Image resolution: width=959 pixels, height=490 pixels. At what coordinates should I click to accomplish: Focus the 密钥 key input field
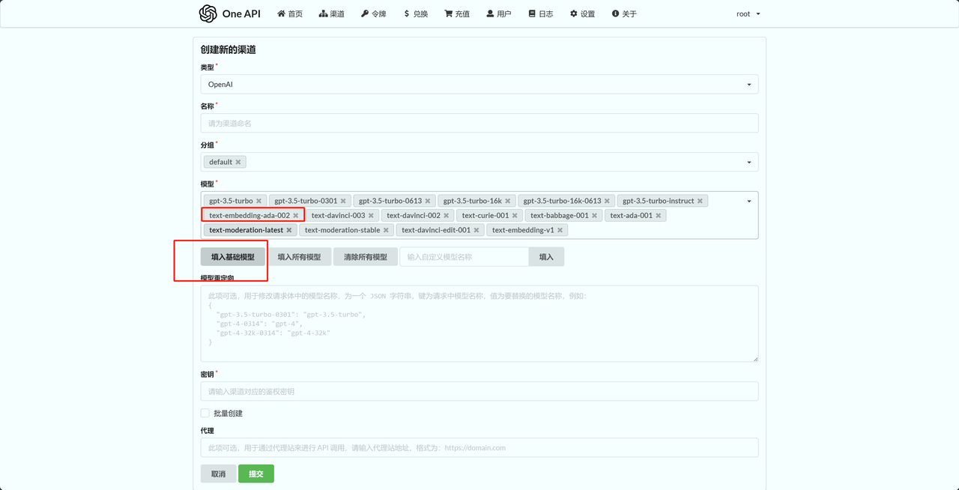pyautogui.click(x=479, y=391)
